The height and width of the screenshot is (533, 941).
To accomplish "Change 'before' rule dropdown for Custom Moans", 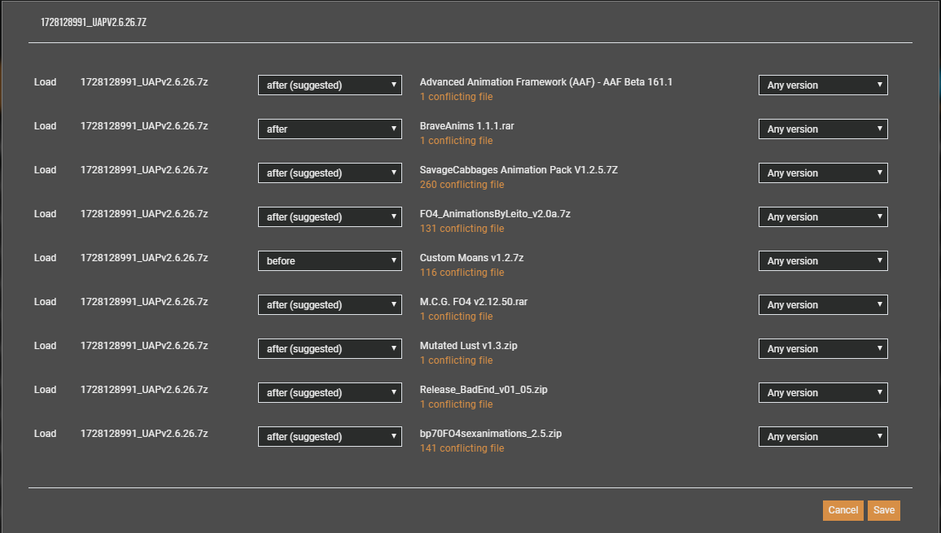I will point(330,260).
